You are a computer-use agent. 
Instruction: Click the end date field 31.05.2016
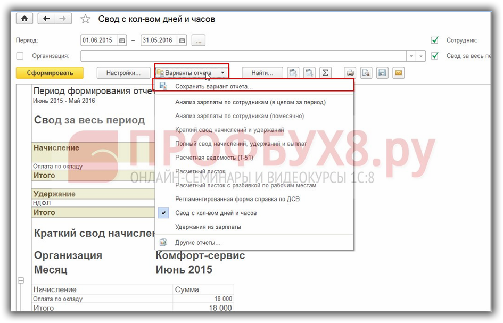coord(158,40)
